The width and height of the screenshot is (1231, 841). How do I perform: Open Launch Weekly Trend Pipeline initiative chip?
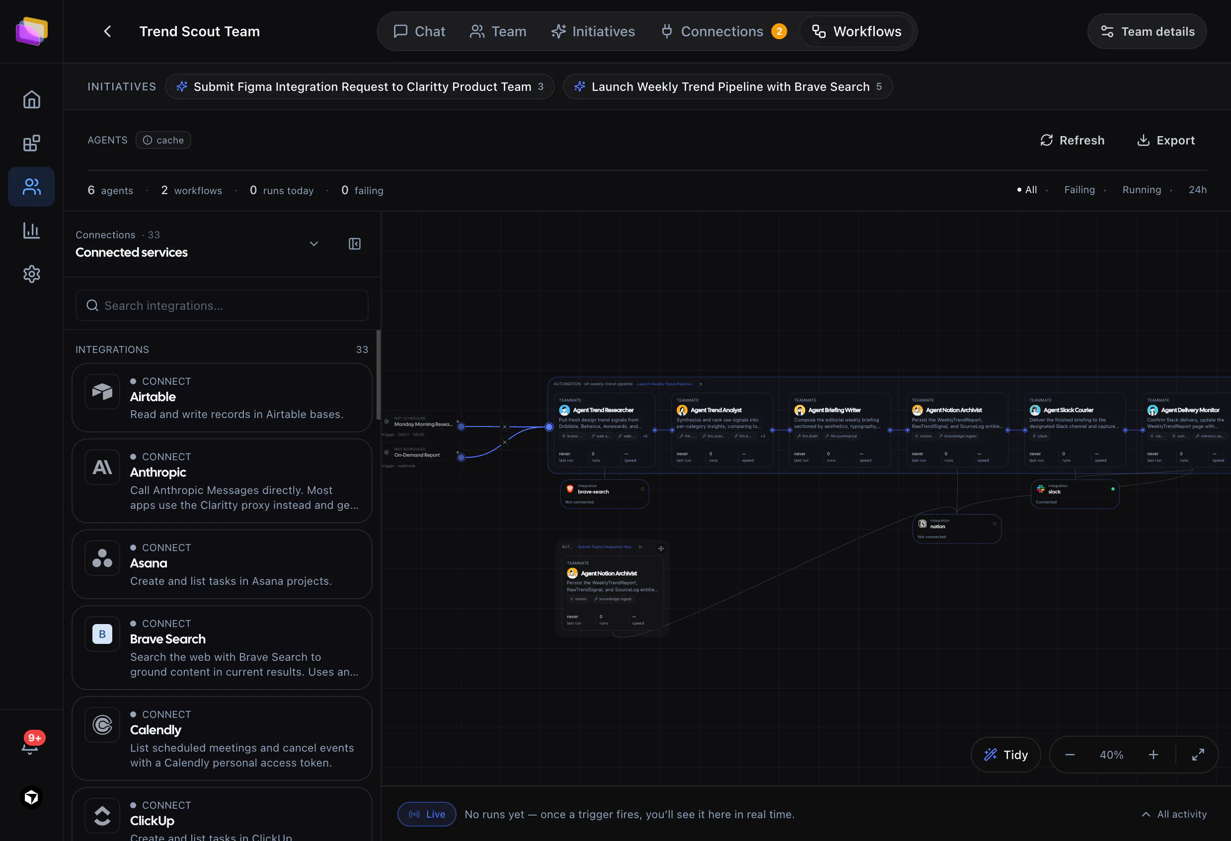pos(728,86)
